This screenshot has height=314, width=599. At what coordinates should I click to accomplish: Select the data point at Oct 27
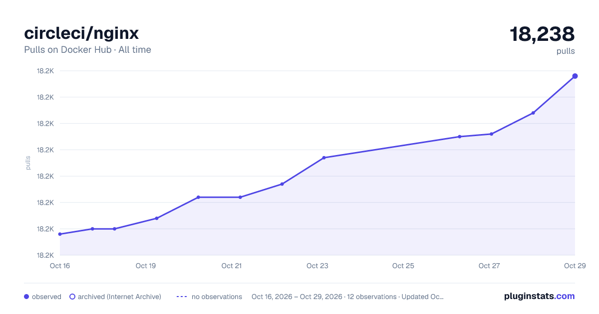click(x=492, y=134)
